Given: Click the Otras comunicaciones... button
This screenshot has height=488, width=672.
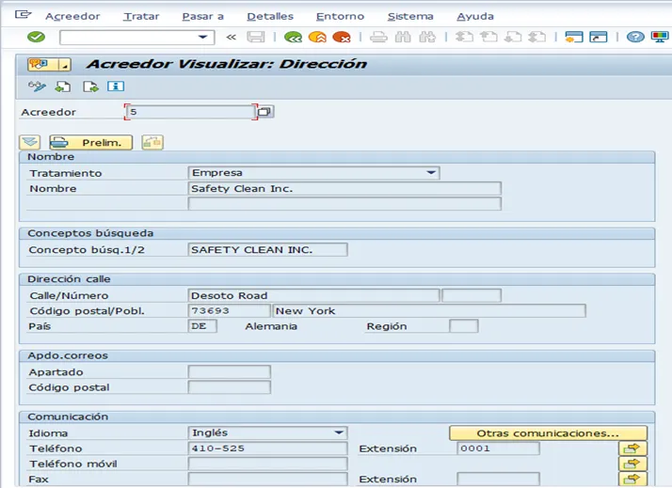Looking at the screenshot, I should [x=548, y=433].
